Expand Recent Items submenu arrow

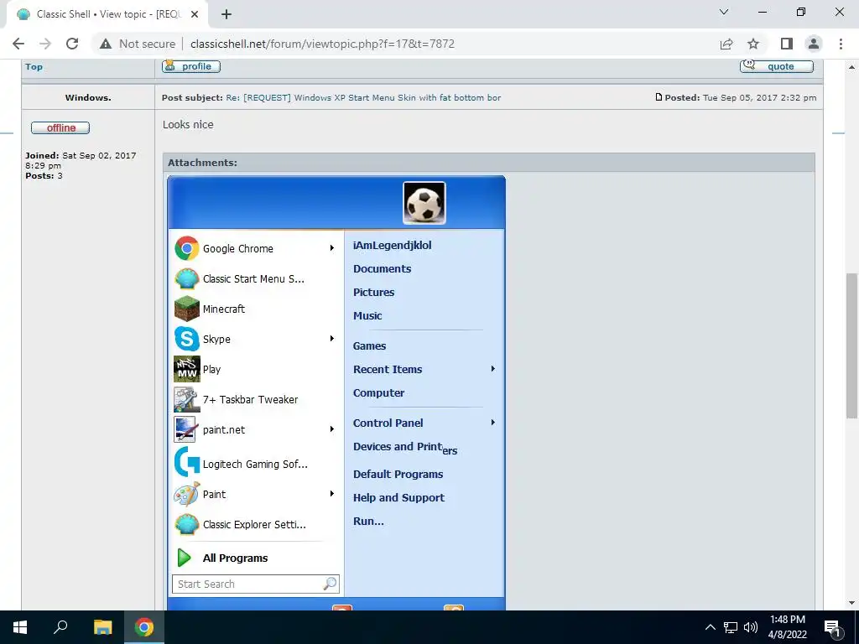coord(492,369)
